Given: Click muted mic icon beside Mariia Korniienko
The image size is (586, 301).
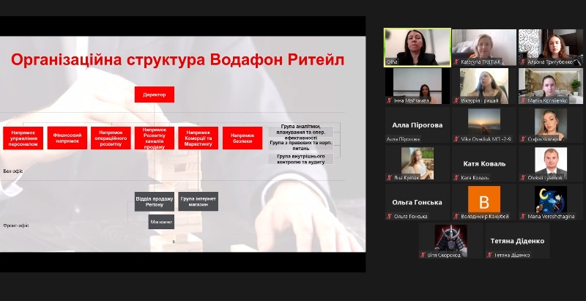Looking at the screenshot, I should (523, 100).
